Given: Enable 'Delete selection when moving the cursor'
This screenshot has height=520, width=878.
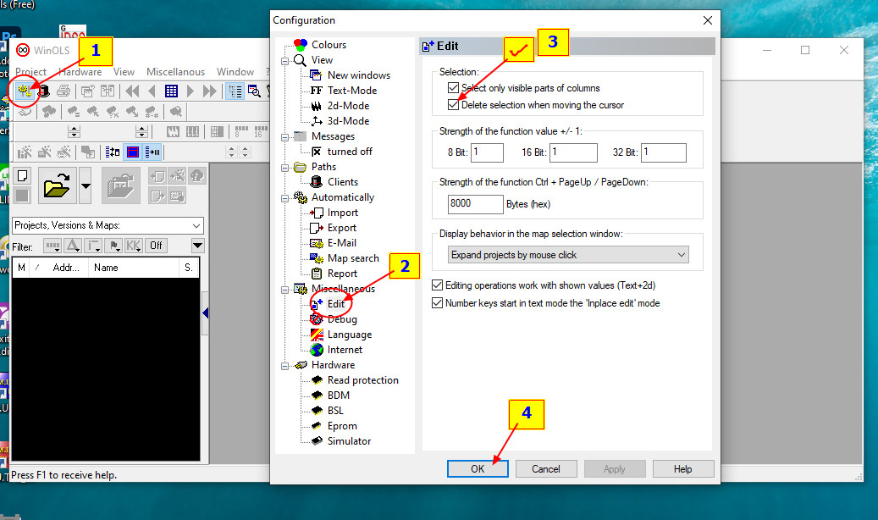Looking at the screenshot, I should 453,105.
